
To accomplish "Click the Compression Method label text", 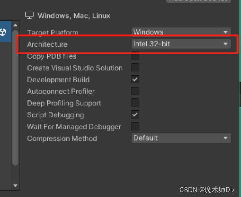I will [x=62, y=138].
